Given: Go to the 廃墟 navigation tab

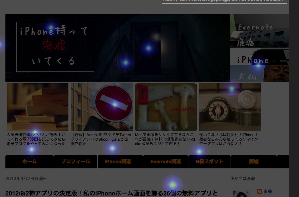Looking at the screenshot, I should (254, 161).
